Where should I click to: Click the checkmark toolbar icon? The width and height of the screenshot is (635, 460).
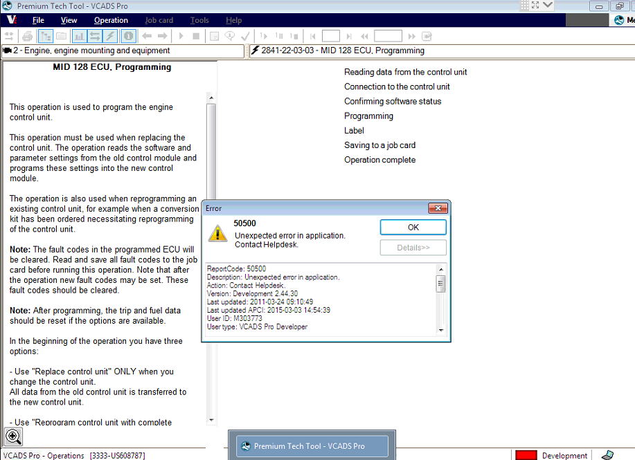(x=245, y=37)
